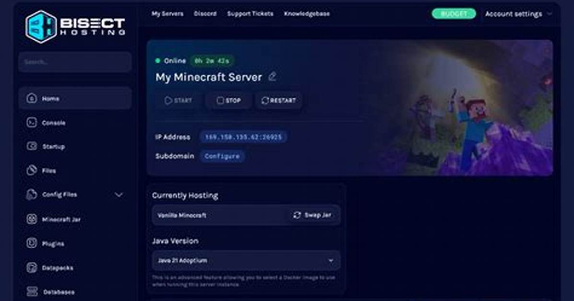This screenshot has height=301, width=574.
Task: Click the IP Address label
Action: pos(173,137)
